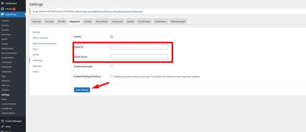306x132 pixels.
Task: Open the Mailchimp API key settings link
Action: pyautogui.click(x=112, y=11)
